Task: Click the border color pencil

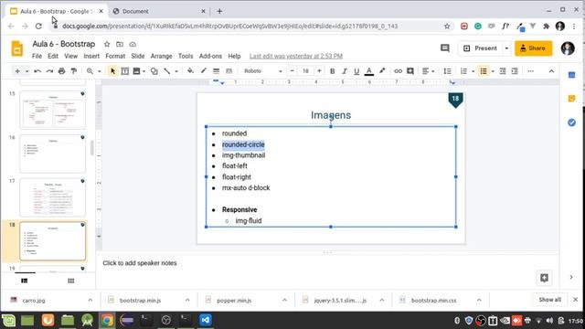Action: (x=203, y=71)
